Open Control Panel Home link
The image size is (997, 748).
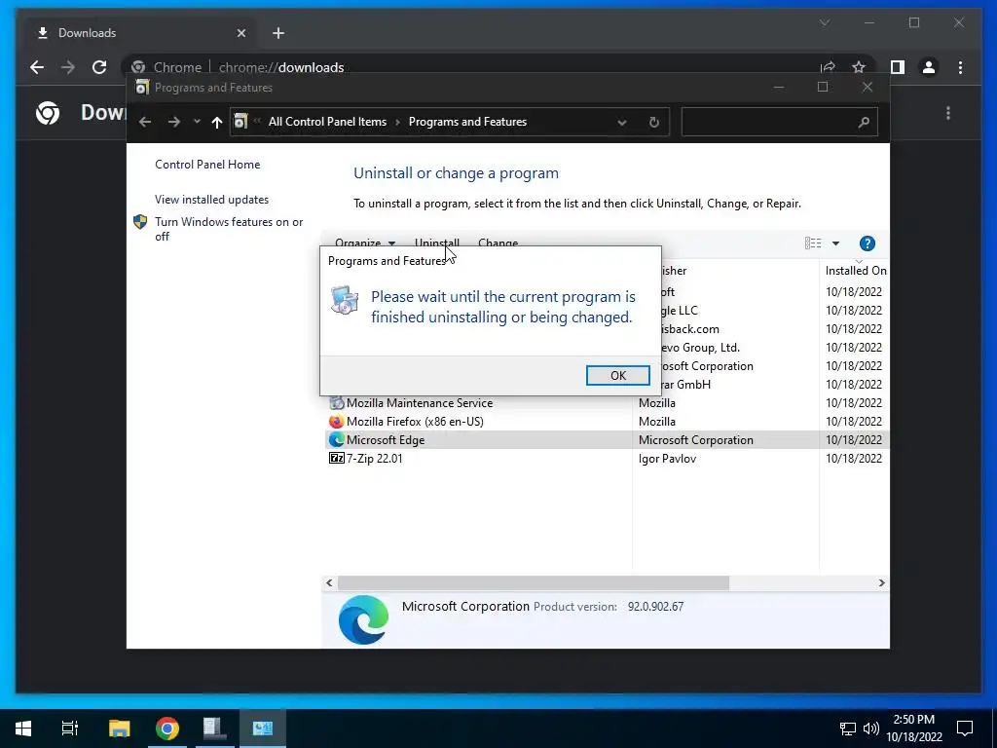[207, 164]
